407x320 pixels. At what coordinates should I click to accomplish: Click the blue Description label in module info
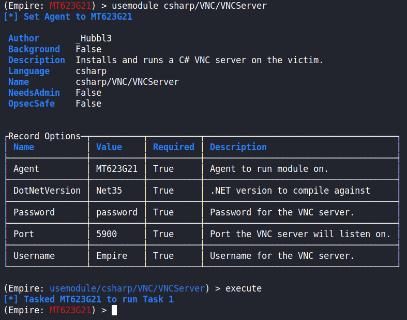coord(37,60)
